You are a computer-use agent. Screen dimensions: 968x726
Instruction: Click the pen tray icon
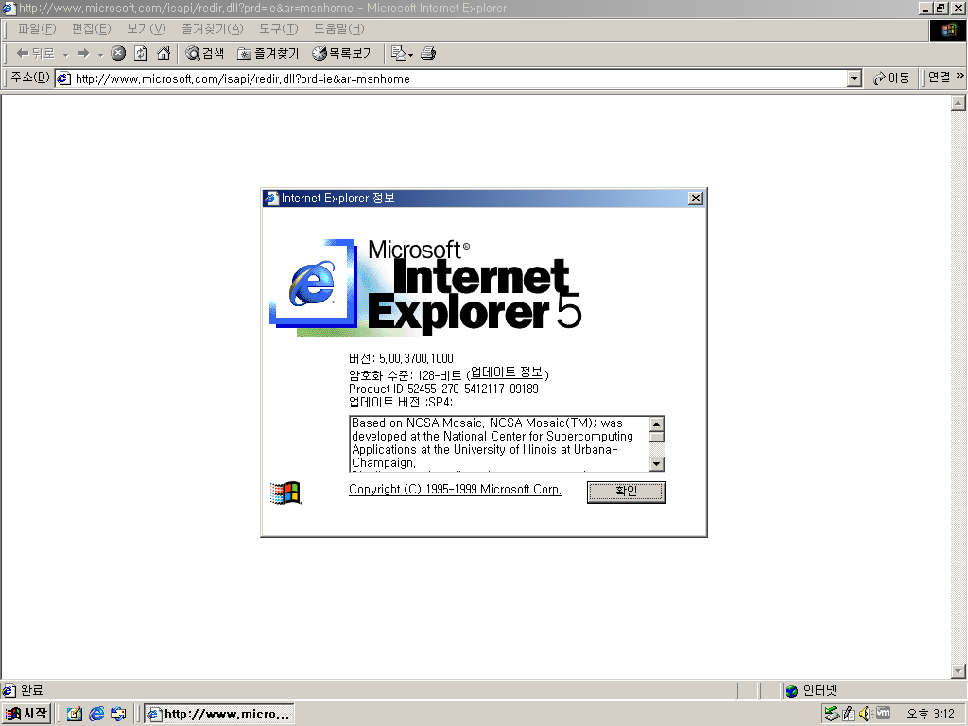[x=849, y=714]
